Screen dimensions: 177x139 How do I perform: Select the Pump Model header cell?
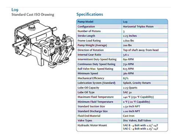tap(86, 21)
